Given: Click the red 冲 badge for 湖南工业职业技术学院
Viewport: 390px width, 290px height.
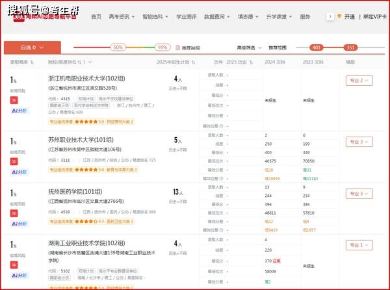Looking at the screenshot, I should point(13,266).
